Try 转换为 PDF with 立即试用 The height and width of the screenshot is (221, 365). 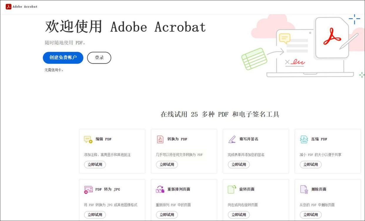tap(167, 165)
